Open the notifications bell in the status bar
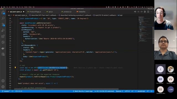This screenshot has height=99, width=177. point(152,91)
